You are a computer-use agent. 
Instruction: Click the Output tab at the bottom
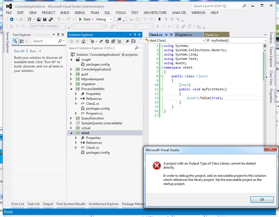(x=48, y=204)
